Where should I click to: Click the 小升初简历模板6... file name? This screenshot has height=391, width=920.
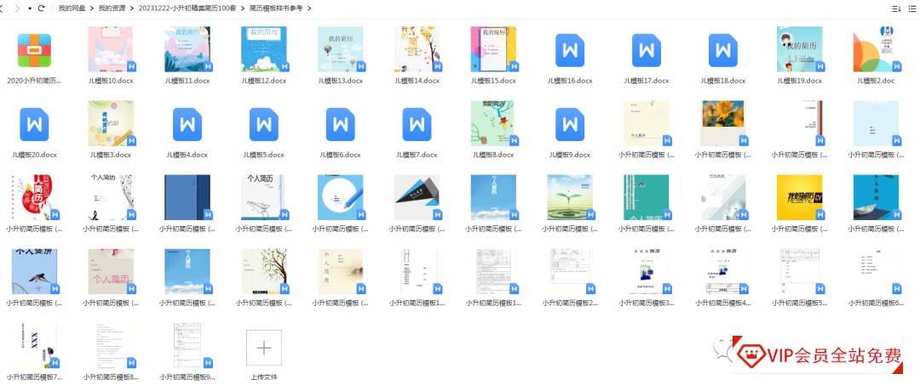tap(876, 303)
